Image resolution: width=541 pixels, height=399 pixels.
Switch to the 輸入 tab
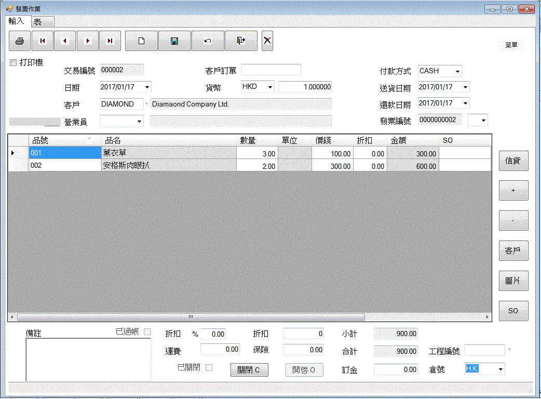click(17, 21)
